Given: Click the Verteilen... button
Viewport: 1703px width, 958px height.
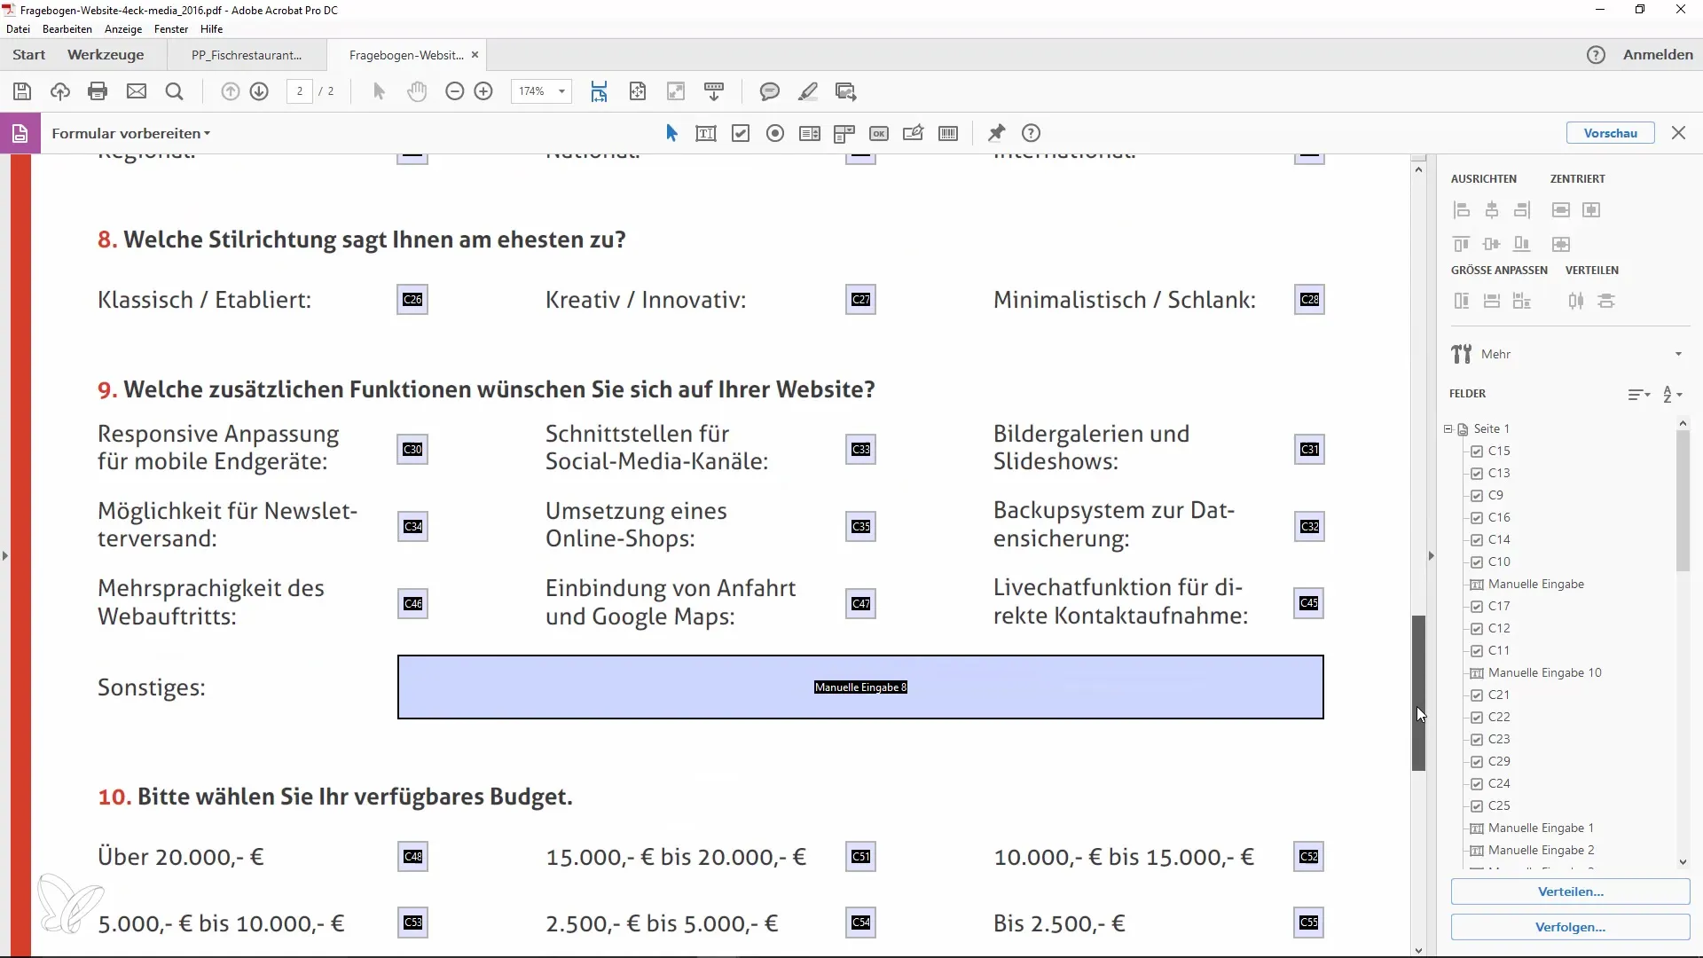Looking at the screenshot, I should tap(1570, 891).
